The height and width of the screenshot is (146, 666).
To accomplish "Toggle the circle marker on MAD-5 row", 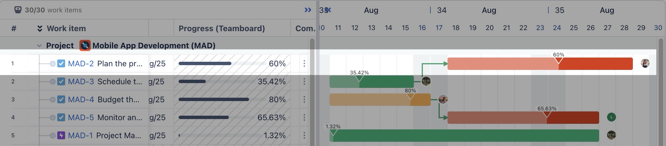I will point(53,118).
